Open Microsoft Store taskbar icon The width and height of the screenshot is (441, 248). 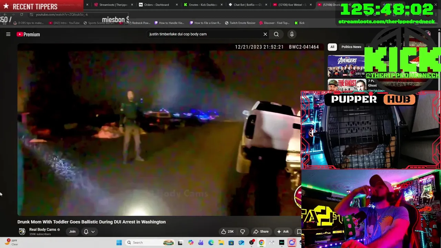tap(231, 242)
